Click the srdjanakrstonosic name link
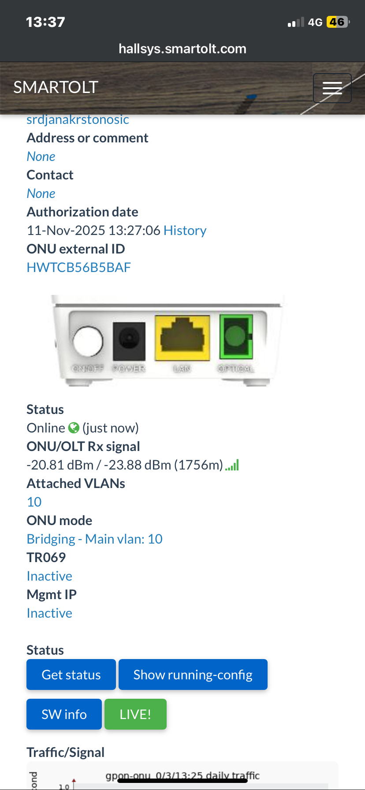The height and width of the screenshot is (790, 365). point(78,120)
